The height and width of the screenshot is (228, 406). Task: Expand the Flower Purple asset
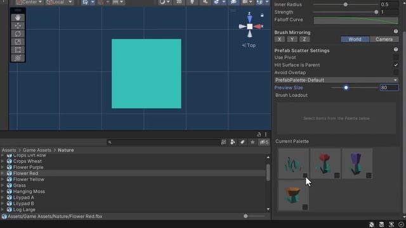click(x=3, y=167)
